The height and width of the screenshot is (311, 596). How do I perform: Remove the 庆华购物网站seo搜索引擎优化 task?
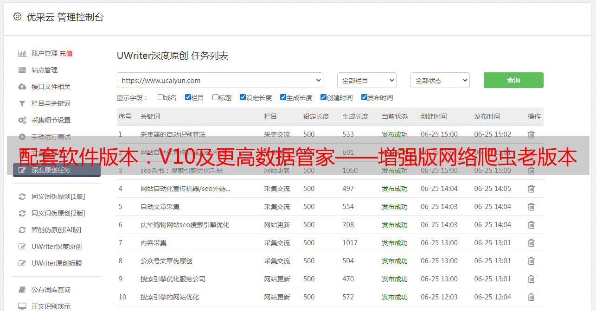pos(531,225)
